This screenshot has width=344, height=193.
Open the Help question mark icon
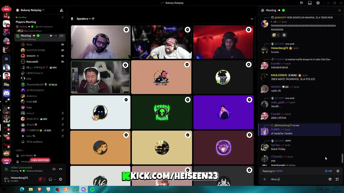coord(318,3)
